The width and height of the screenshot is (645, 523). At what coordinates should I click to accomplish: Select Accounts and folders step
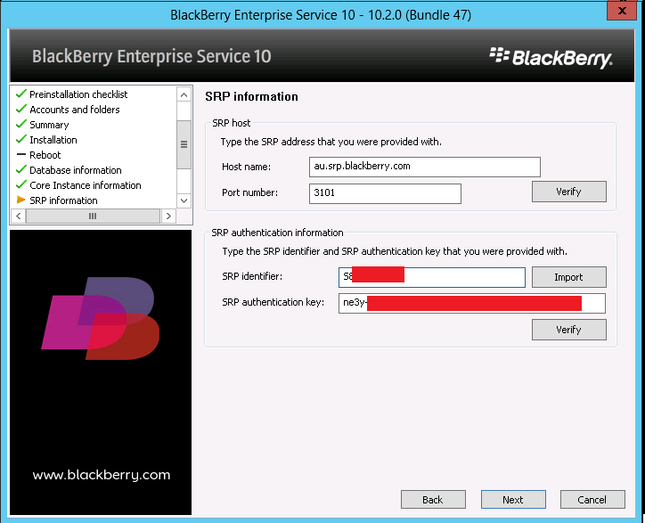coord(75,110)
